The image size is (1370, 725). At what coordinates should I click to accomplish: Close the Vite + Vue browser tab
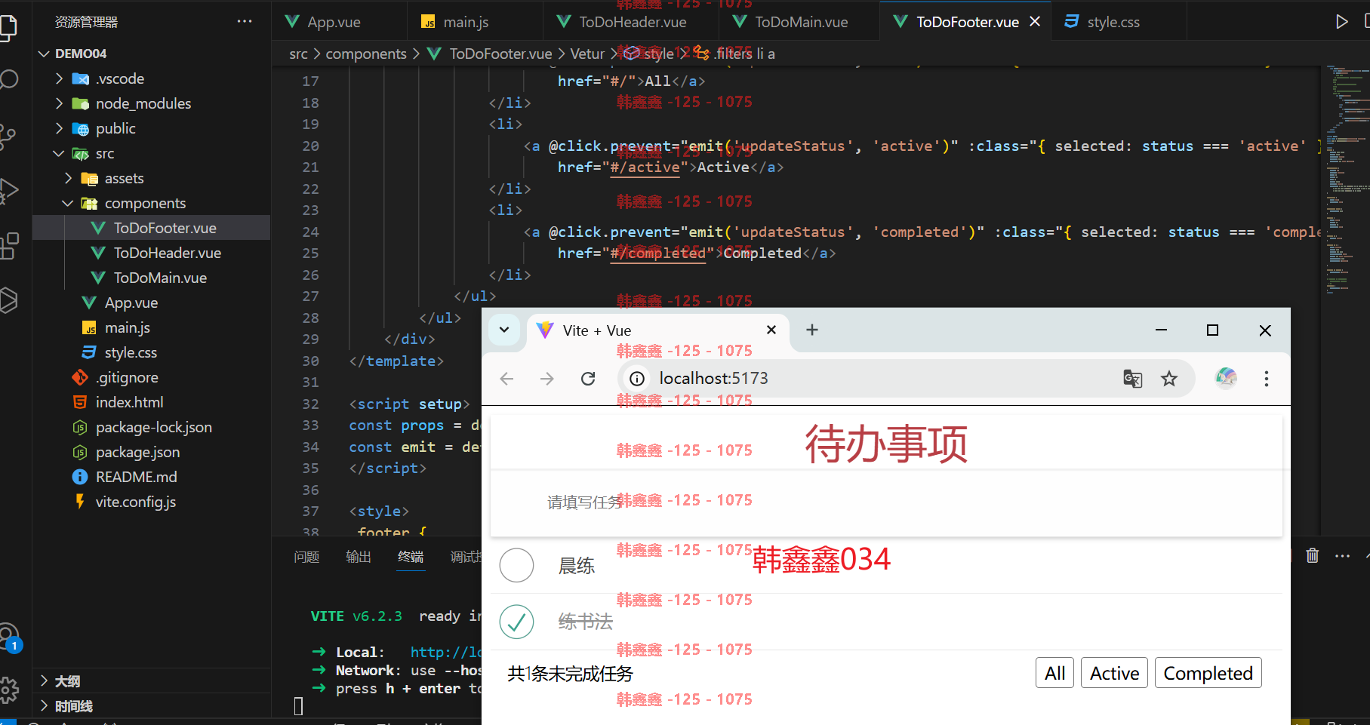click(771, 330)
